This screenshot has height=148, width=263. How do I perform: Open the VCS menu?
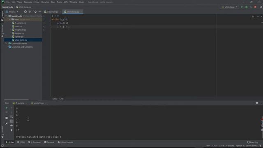click(x=66, y=2)
